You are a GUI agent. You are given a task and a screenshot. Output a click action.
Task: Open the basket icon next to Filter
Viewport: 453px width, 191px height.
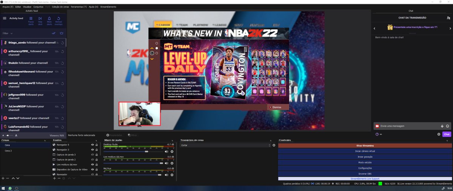[62, 33]
